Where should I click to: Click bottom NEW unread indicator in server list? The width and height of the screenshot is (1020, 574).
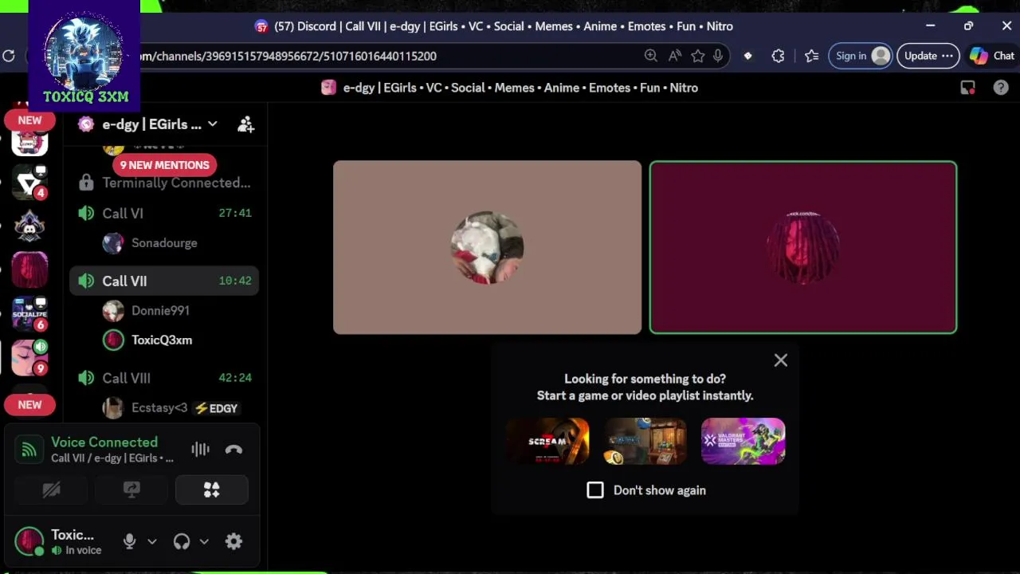tap(29, 404)
